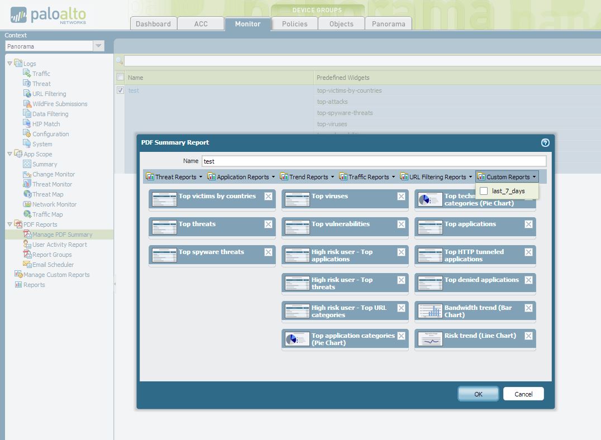
Task: Collapse the Logs tree node
Action: (9, 64)
